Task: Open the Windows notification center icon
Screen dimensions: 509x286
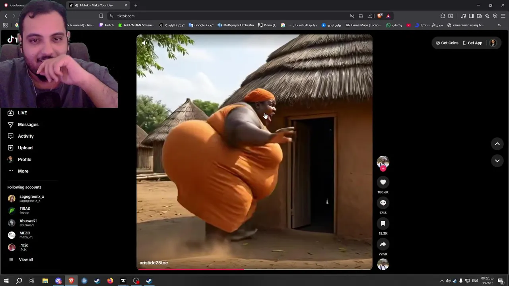Action: click(x=501, y=281)
